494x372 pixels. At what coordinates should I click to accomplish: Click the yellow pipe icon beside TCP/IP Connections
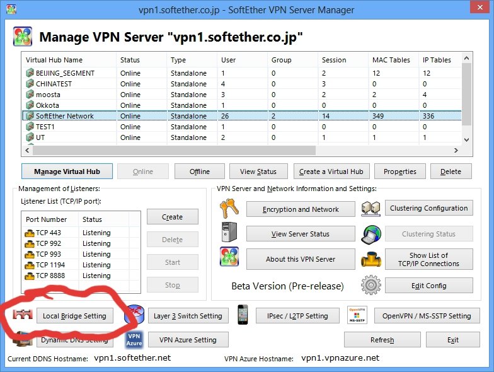[370, 260]
